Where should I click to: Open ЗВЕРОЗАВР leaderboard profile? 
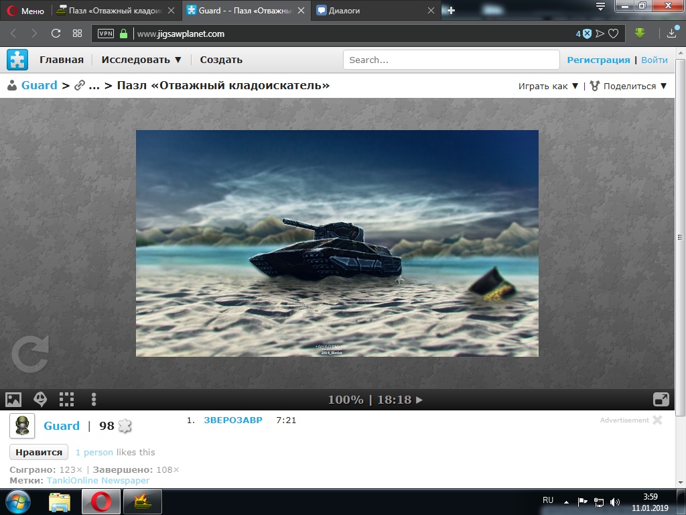[233, 420]
